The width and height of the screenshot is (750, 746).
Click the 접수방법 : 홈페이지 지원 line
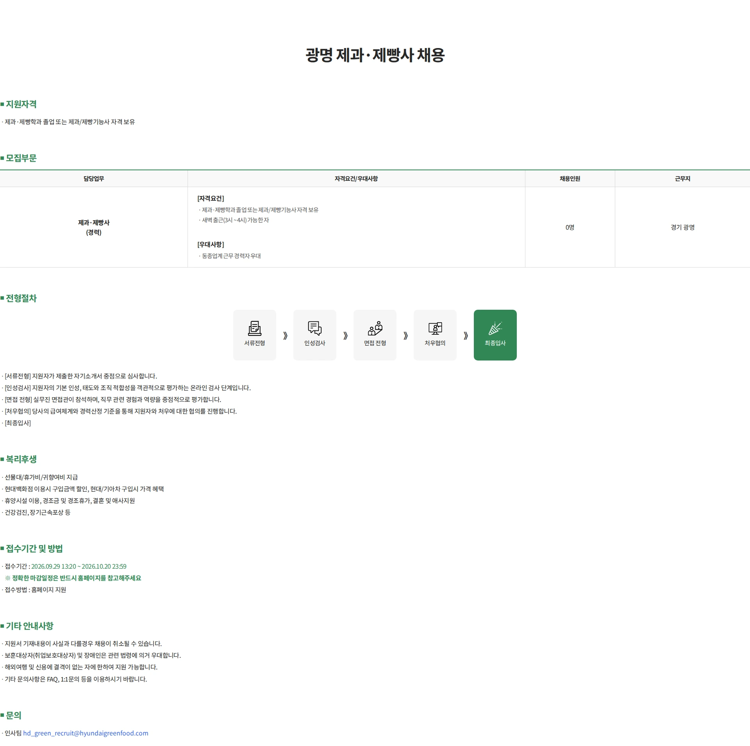pos(34,590)
